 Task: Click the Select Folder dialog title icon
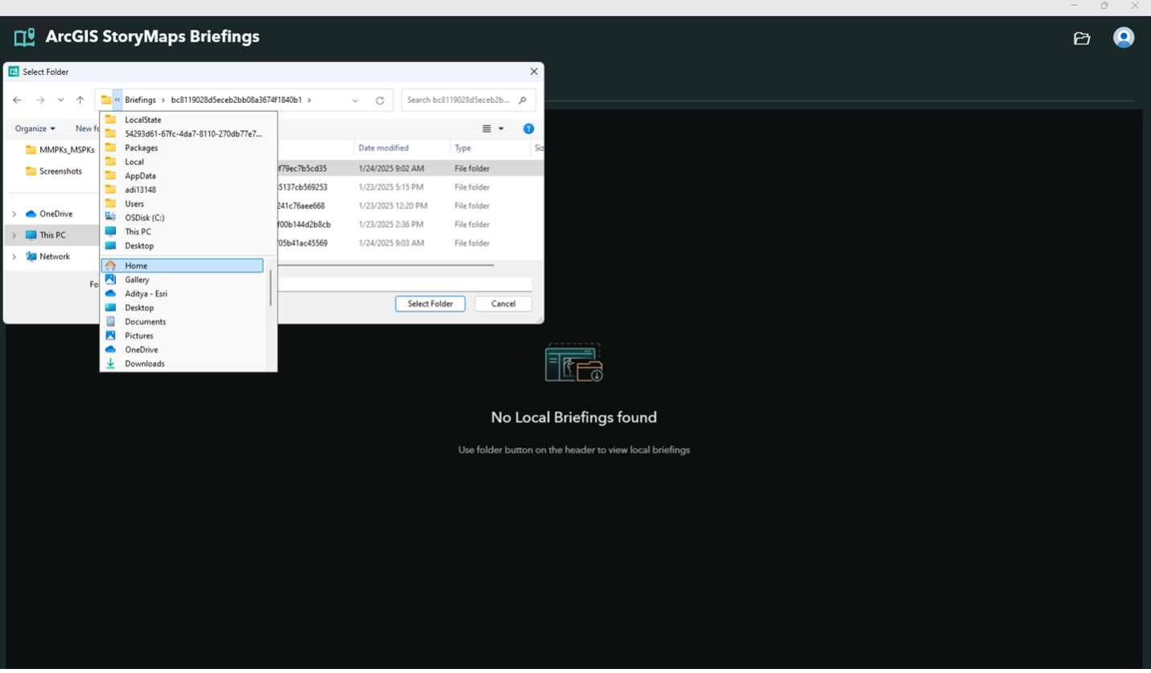tap(14, 72)
